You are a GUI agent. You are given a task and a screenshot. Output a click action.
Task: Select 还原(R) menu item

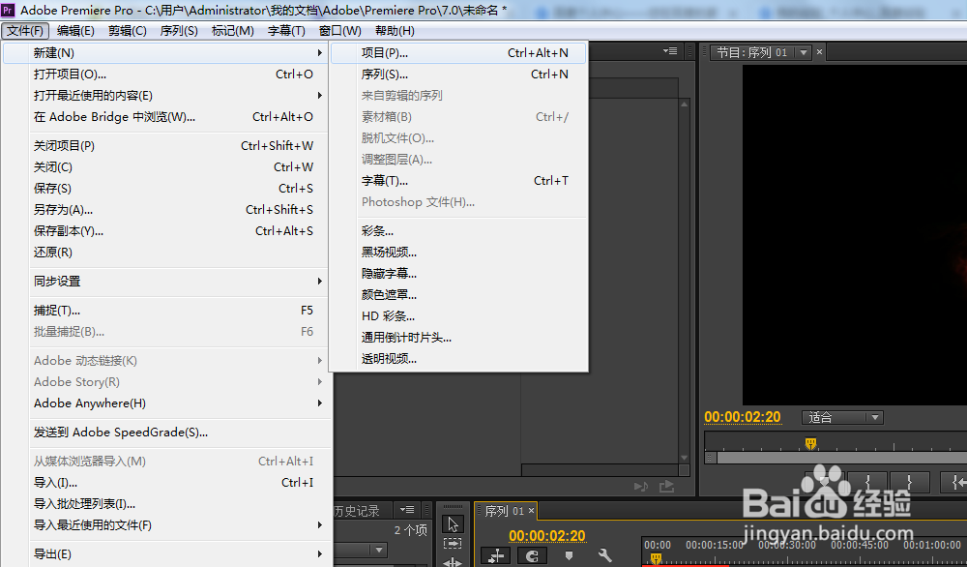[x=165, y=253]
